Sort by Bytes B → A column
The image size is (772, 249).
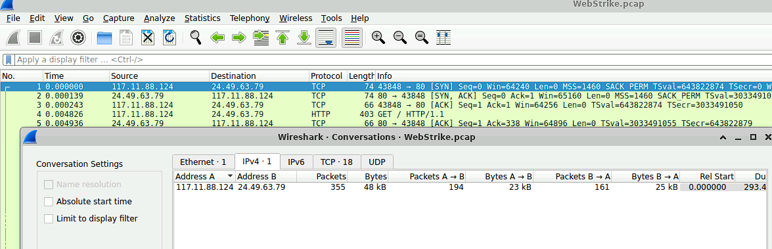click(645, 176)
